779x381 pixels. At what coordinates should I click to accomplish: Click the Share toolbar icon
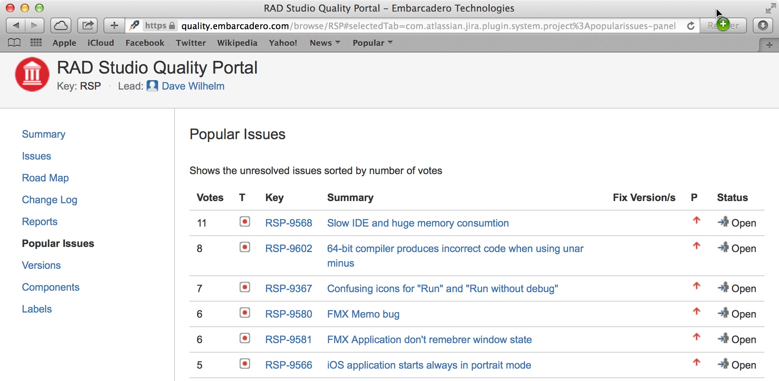tap(88, 25)
